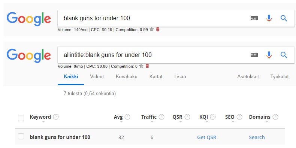Click the search magnifier in allintitle search bar
This screenshot has height=148, width=296.
[284, 55]
